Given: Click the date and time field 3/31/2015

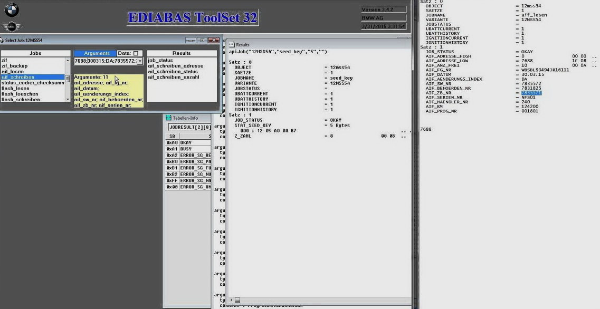Looking at the screenshot, I should click(x=384, y=26).
